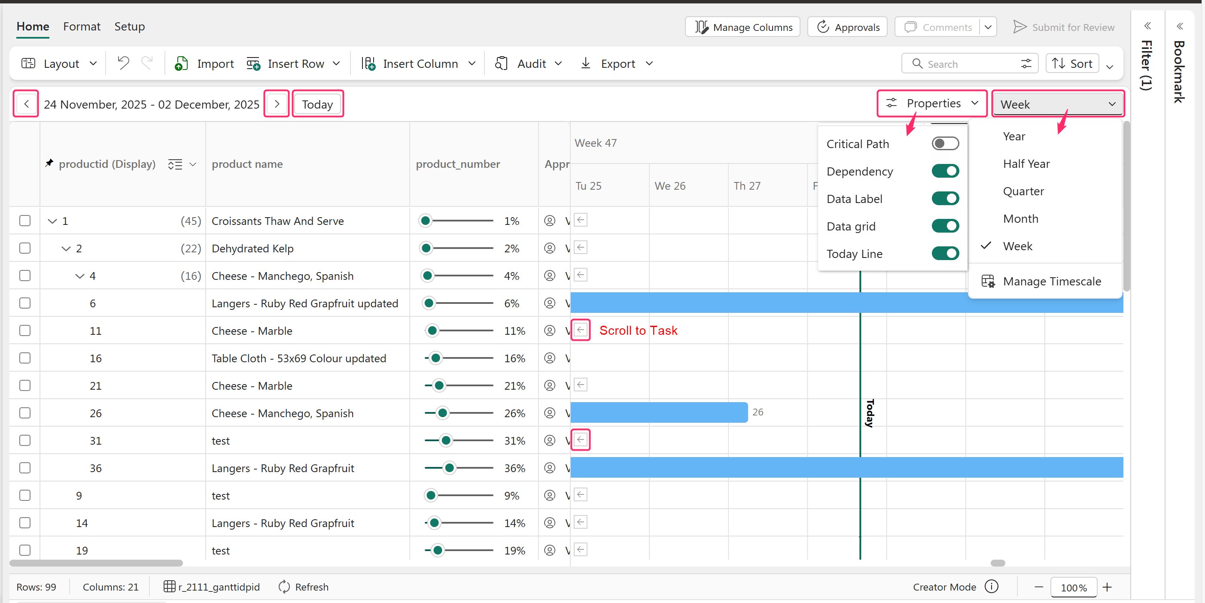
Task: Switch to the Format tab
Action: [x=82, y=27]
